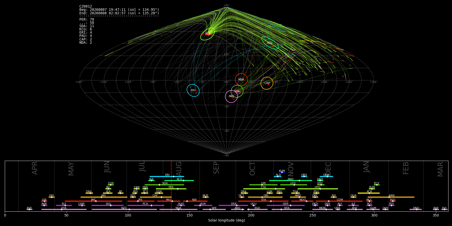Select the pink PAU radiant circle
The width and height of the screenshot is (452, 226).
pyautogui.click(x=232, y=96)
